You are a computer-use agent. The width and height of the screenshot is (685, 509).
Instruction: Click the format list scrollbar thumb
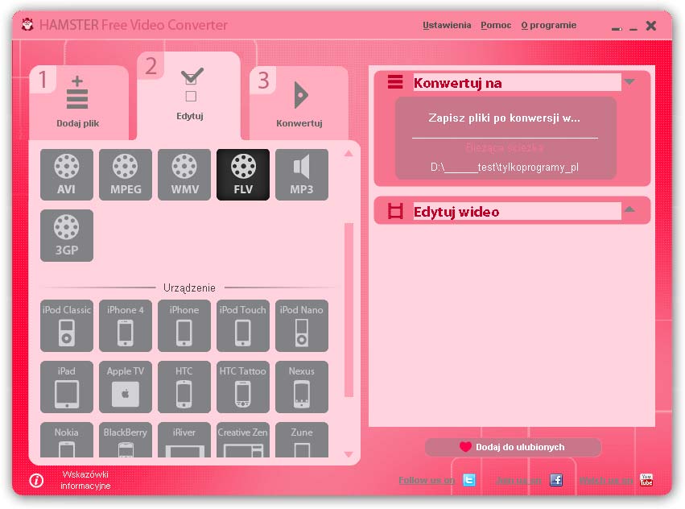click(x=349, y=309)
